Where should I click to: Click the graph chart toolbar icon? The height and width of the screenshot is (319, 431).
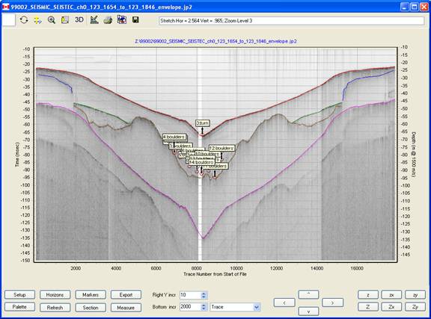point(94,19)
